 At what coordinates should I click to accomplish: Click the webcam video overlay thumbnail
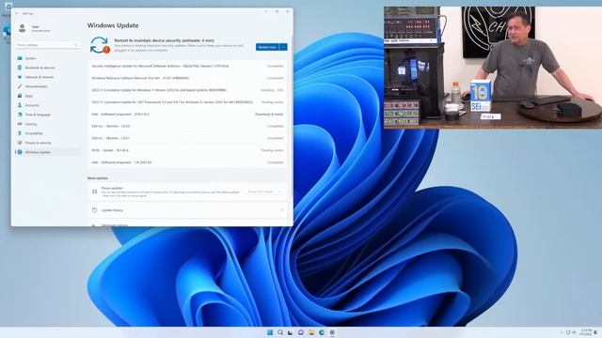pos(493,68)
